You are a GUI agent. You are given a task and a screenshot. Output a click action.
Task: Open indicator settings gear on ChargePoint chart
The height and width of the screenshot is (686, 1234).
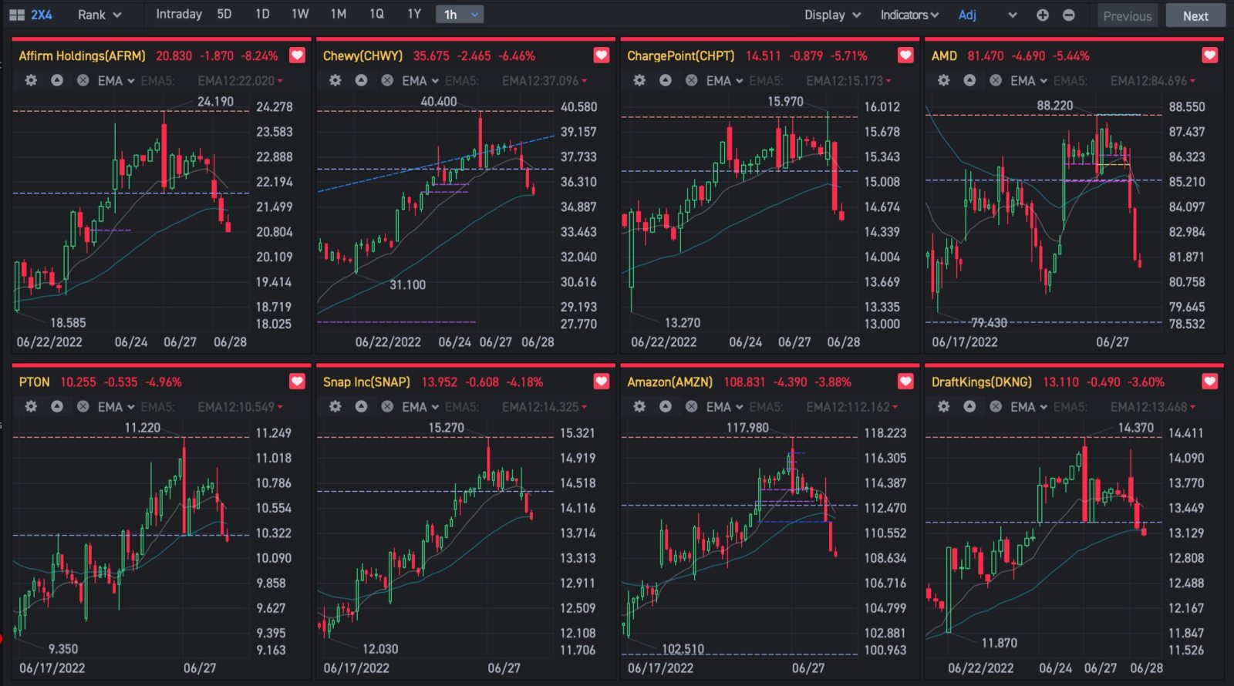pos(639,80)
